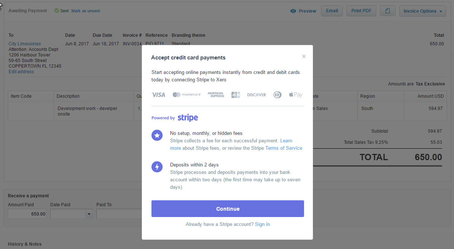
Task: Open the Invoice Options dropdown
Action: pyautogui.click(x=423, y=11)
